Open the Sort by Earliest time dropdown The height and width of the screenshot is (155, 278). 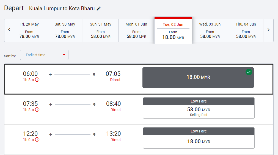tap(44, 55)
